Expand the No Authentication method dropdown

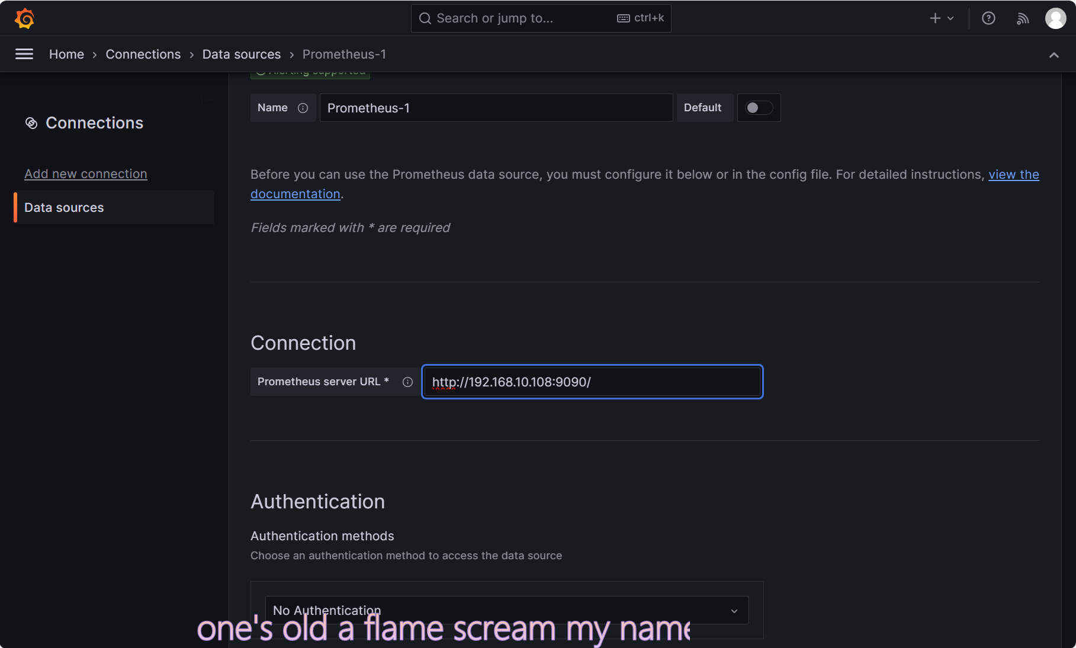click(x=507, y=610)
